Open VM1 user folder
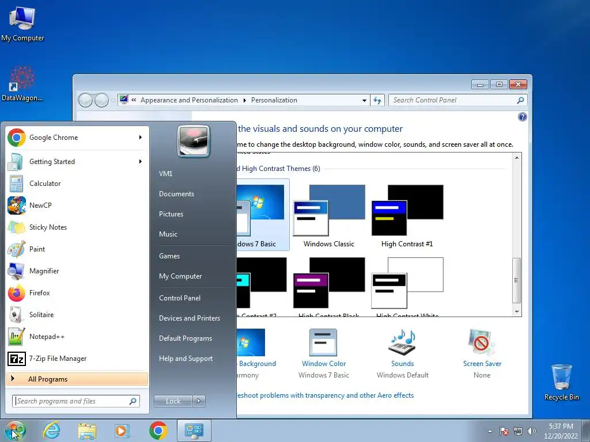The height and width of the screenshot is (442, 590). click(165, 174)
